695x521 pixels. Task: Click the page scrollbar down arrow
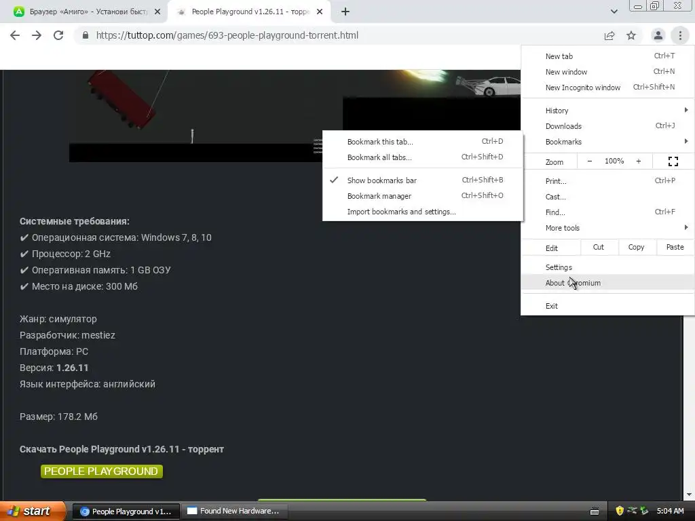(689, 495)
